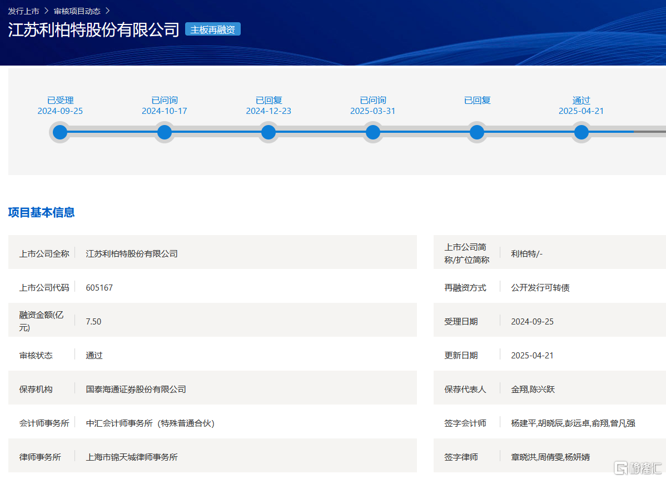Select the 已回复 2024-12-23 timeline node
This screenshot has height=479, width=666.
tap(269, 132)
